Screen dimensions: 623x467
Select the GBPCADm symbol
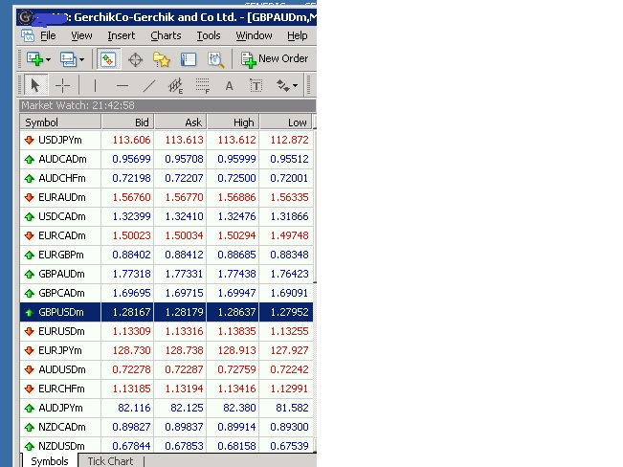(61, 293)
